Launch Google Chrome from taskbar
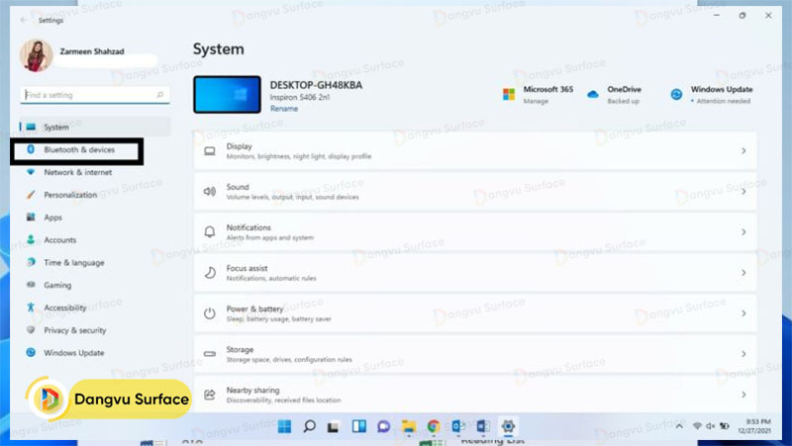 point(433,426)
